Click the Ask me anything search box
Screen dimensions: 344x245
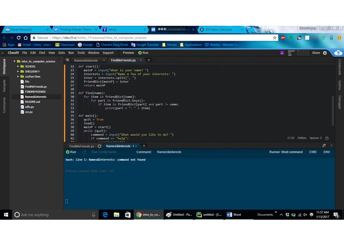tap(55, 215)
